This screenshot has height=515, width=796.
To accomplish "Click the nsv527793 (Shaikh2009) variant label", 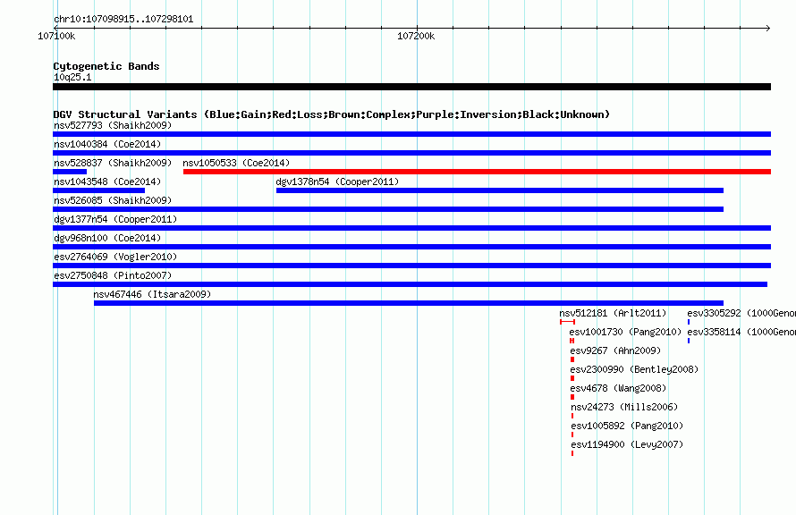I will (113, 125).
